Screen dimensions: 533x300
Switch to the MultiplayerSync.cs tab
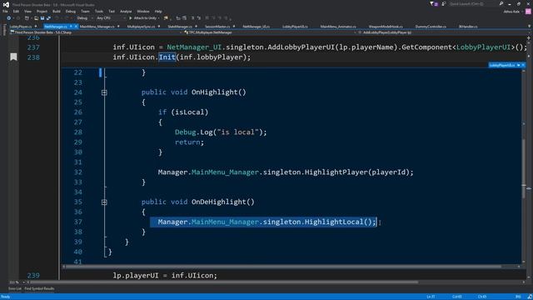[x=141, y=26]
